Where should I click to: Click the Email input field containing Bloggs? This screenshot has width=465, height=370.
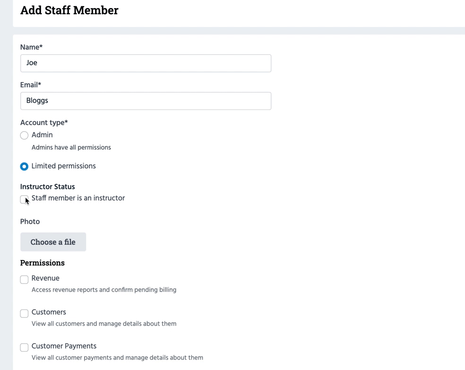146,101
